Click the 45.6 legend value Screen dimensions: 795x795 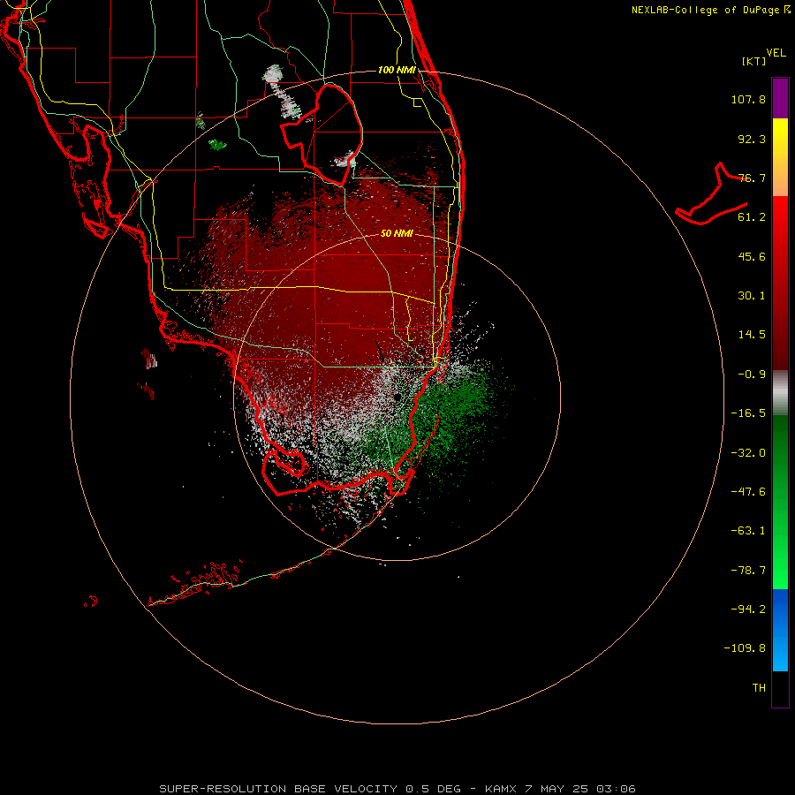click(752, 256)
